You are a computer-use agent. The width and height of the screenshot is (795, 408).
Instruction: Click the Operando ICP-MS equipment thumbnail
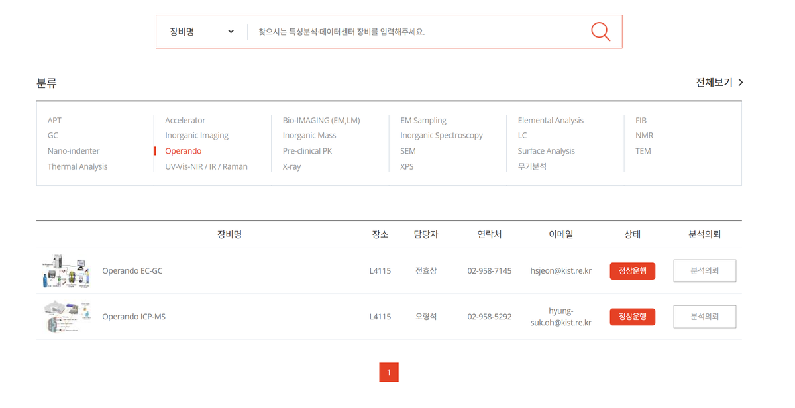[x=65, y=317]
